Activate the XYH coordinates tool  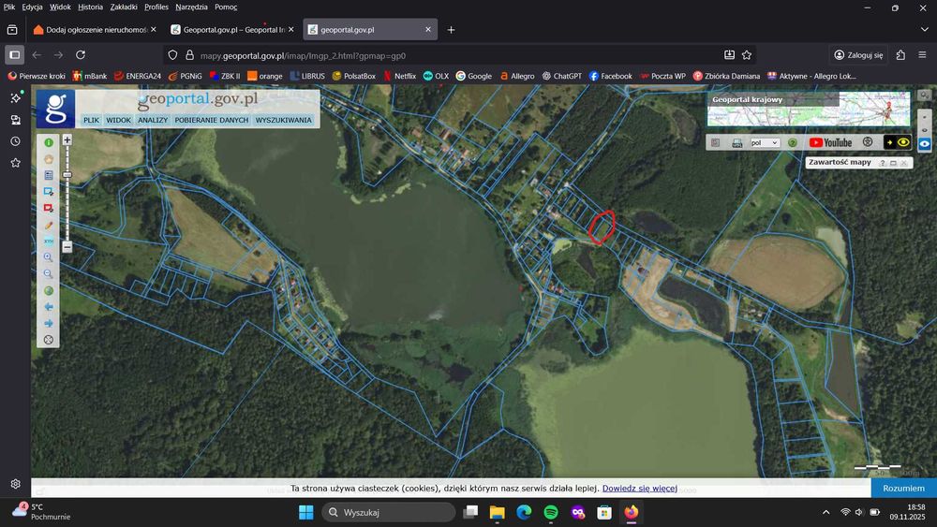[x=49, y=242]
